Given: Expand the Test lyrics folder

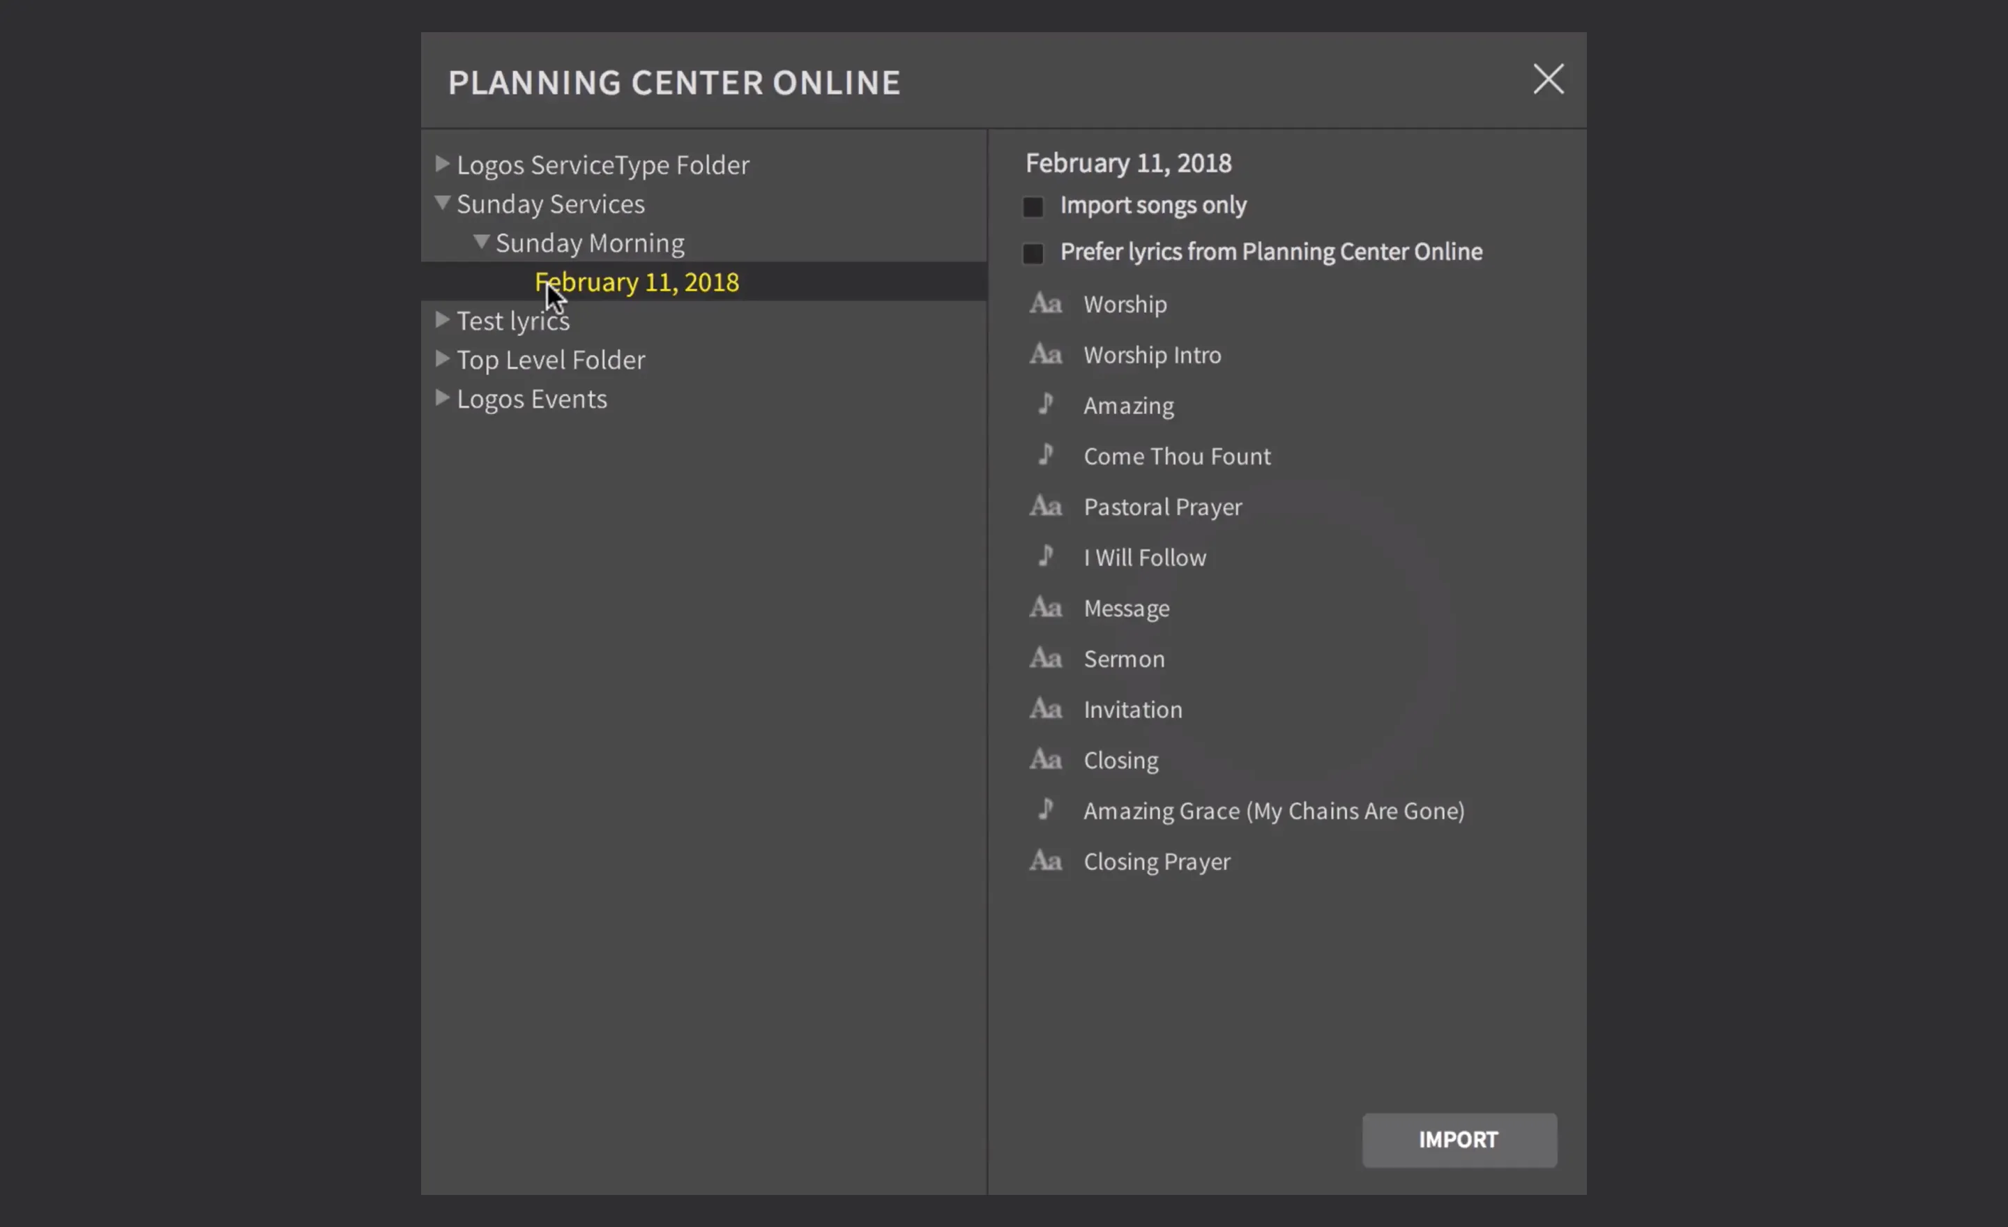Looking at the screenshot, I should [x=443, y=319].
